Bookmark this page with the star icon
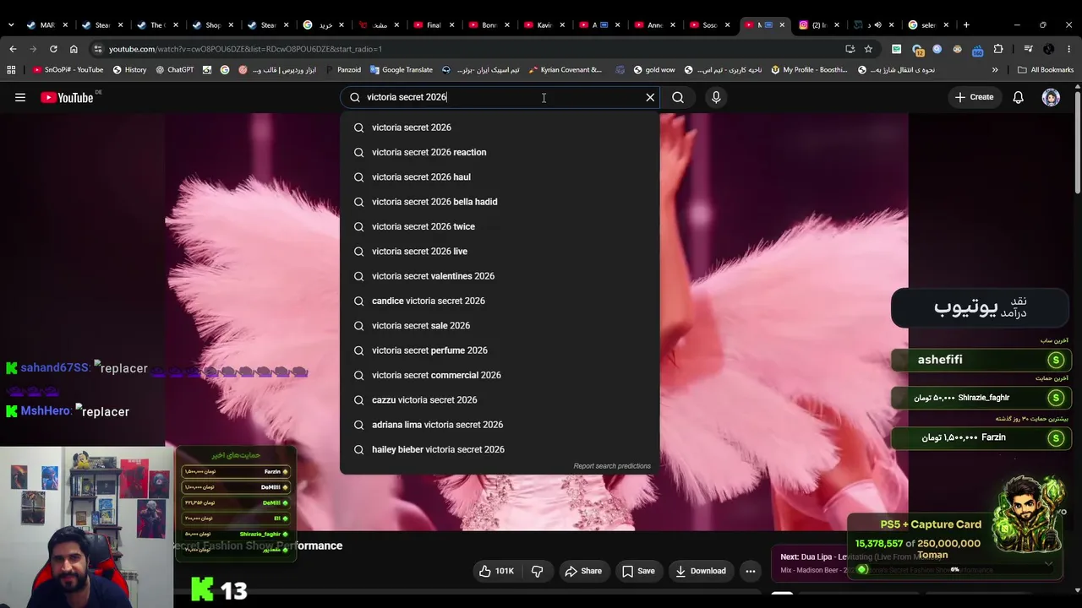 pyautogui.click(x=868, y=49)
